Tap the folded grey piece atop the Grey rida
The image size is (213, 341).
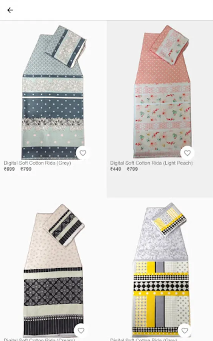pos(66,46)
